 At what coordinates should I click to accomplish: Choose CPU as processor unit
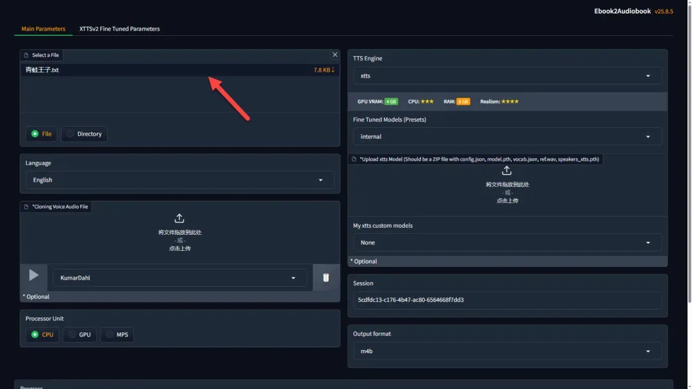42,335
